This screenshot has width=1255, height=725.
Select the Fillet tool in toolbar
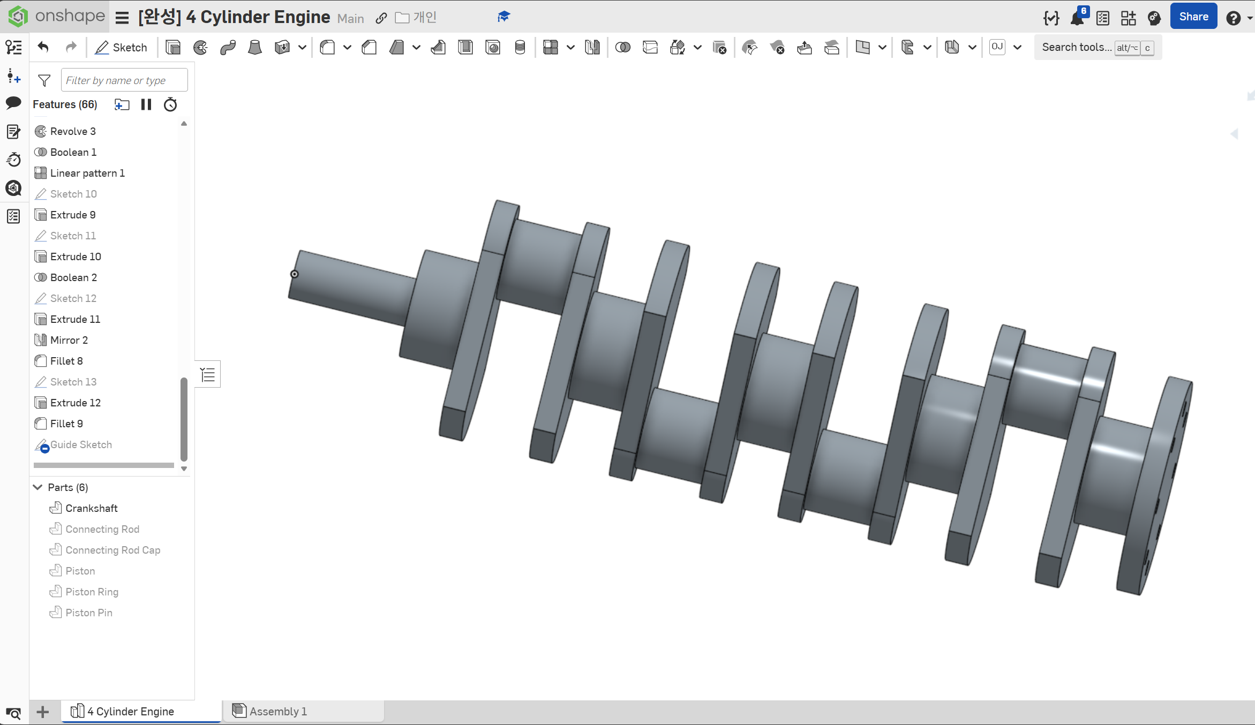point(327,48)
